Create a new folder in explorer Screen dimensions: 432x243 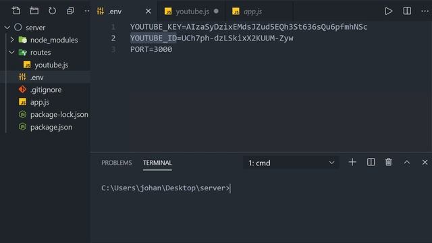tap(34, 11)
